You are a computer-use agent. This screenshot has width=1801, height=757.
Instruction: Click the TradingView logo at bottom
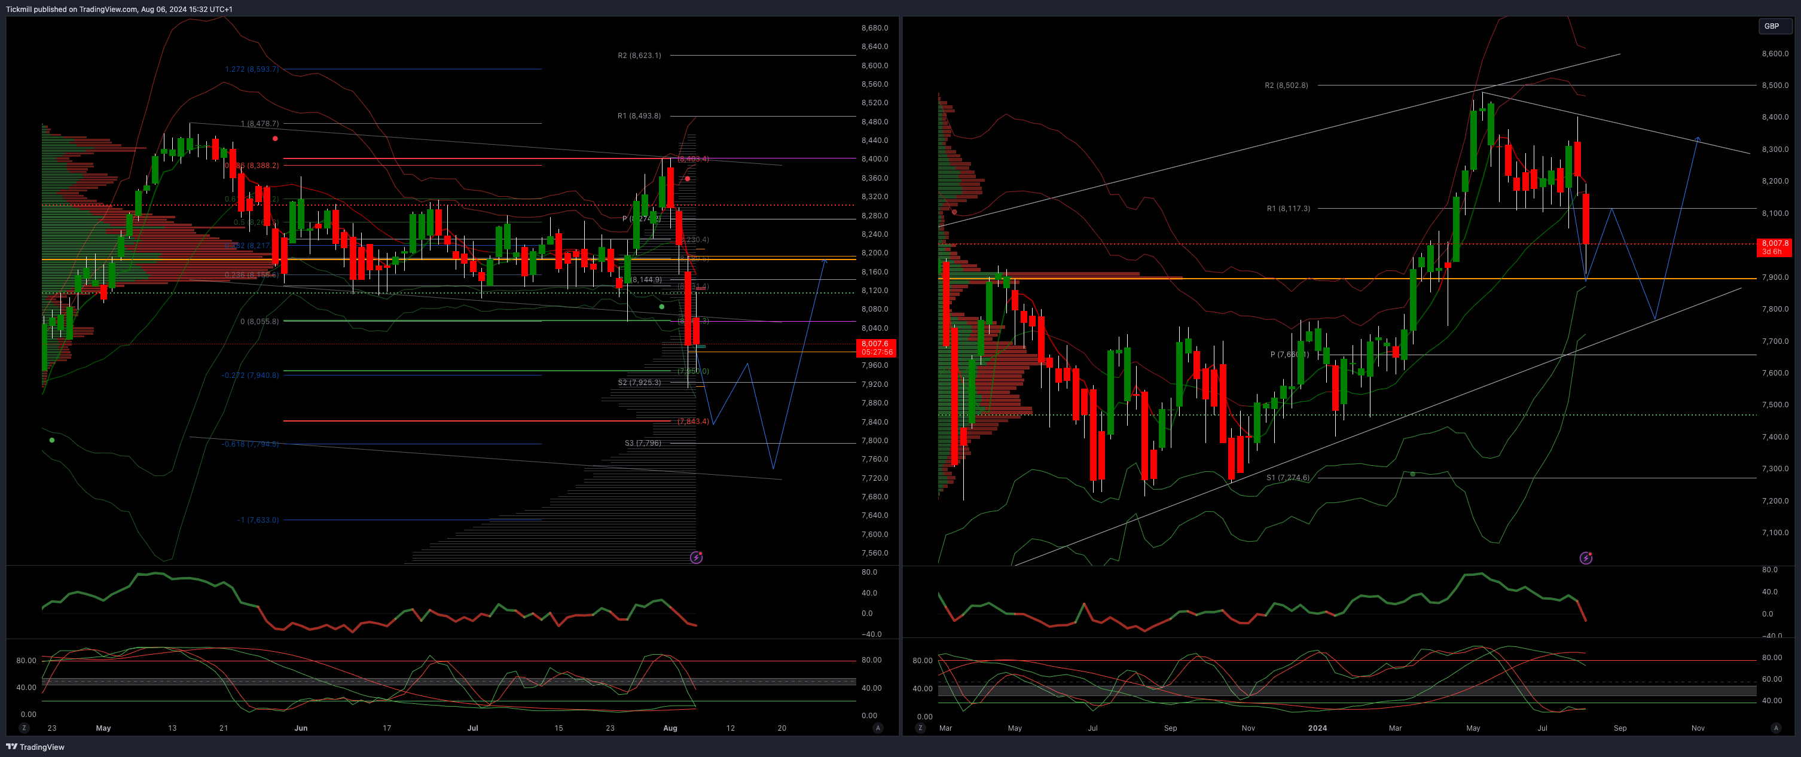click(35, 746)
